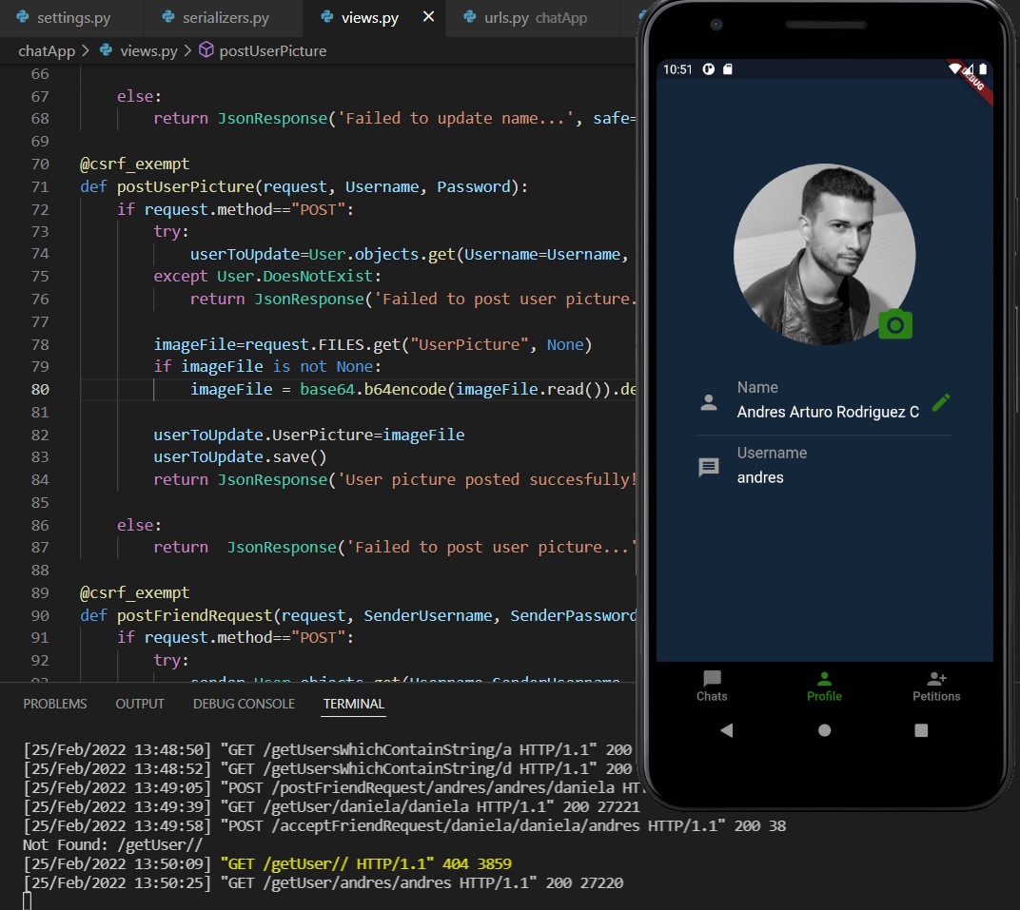Click the views.py breadcrumb item
Viewport: 1020px width, 910px height.
[147, 50]
